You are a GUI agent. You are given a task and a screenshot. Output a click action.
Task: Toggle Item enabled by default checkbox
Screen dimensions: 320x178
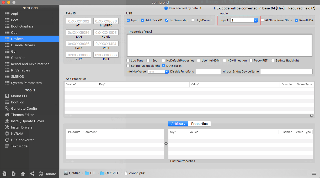166,8
